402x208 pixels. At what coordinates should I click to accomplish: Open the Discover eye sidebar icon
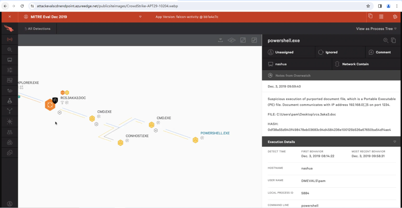coord(9,91)
